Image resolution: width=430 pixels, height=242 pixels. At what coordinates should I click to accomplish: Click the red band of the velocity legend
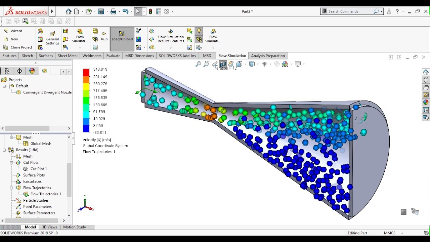(86, 72)
